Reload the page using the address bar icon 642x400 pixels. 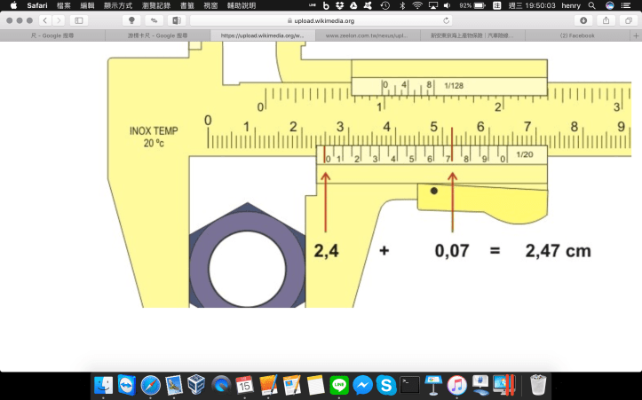(445, 20)
